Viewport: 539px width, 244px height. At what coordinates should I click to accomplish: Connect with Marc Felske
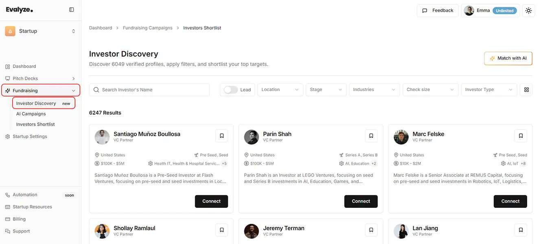[x=510, y=201]
